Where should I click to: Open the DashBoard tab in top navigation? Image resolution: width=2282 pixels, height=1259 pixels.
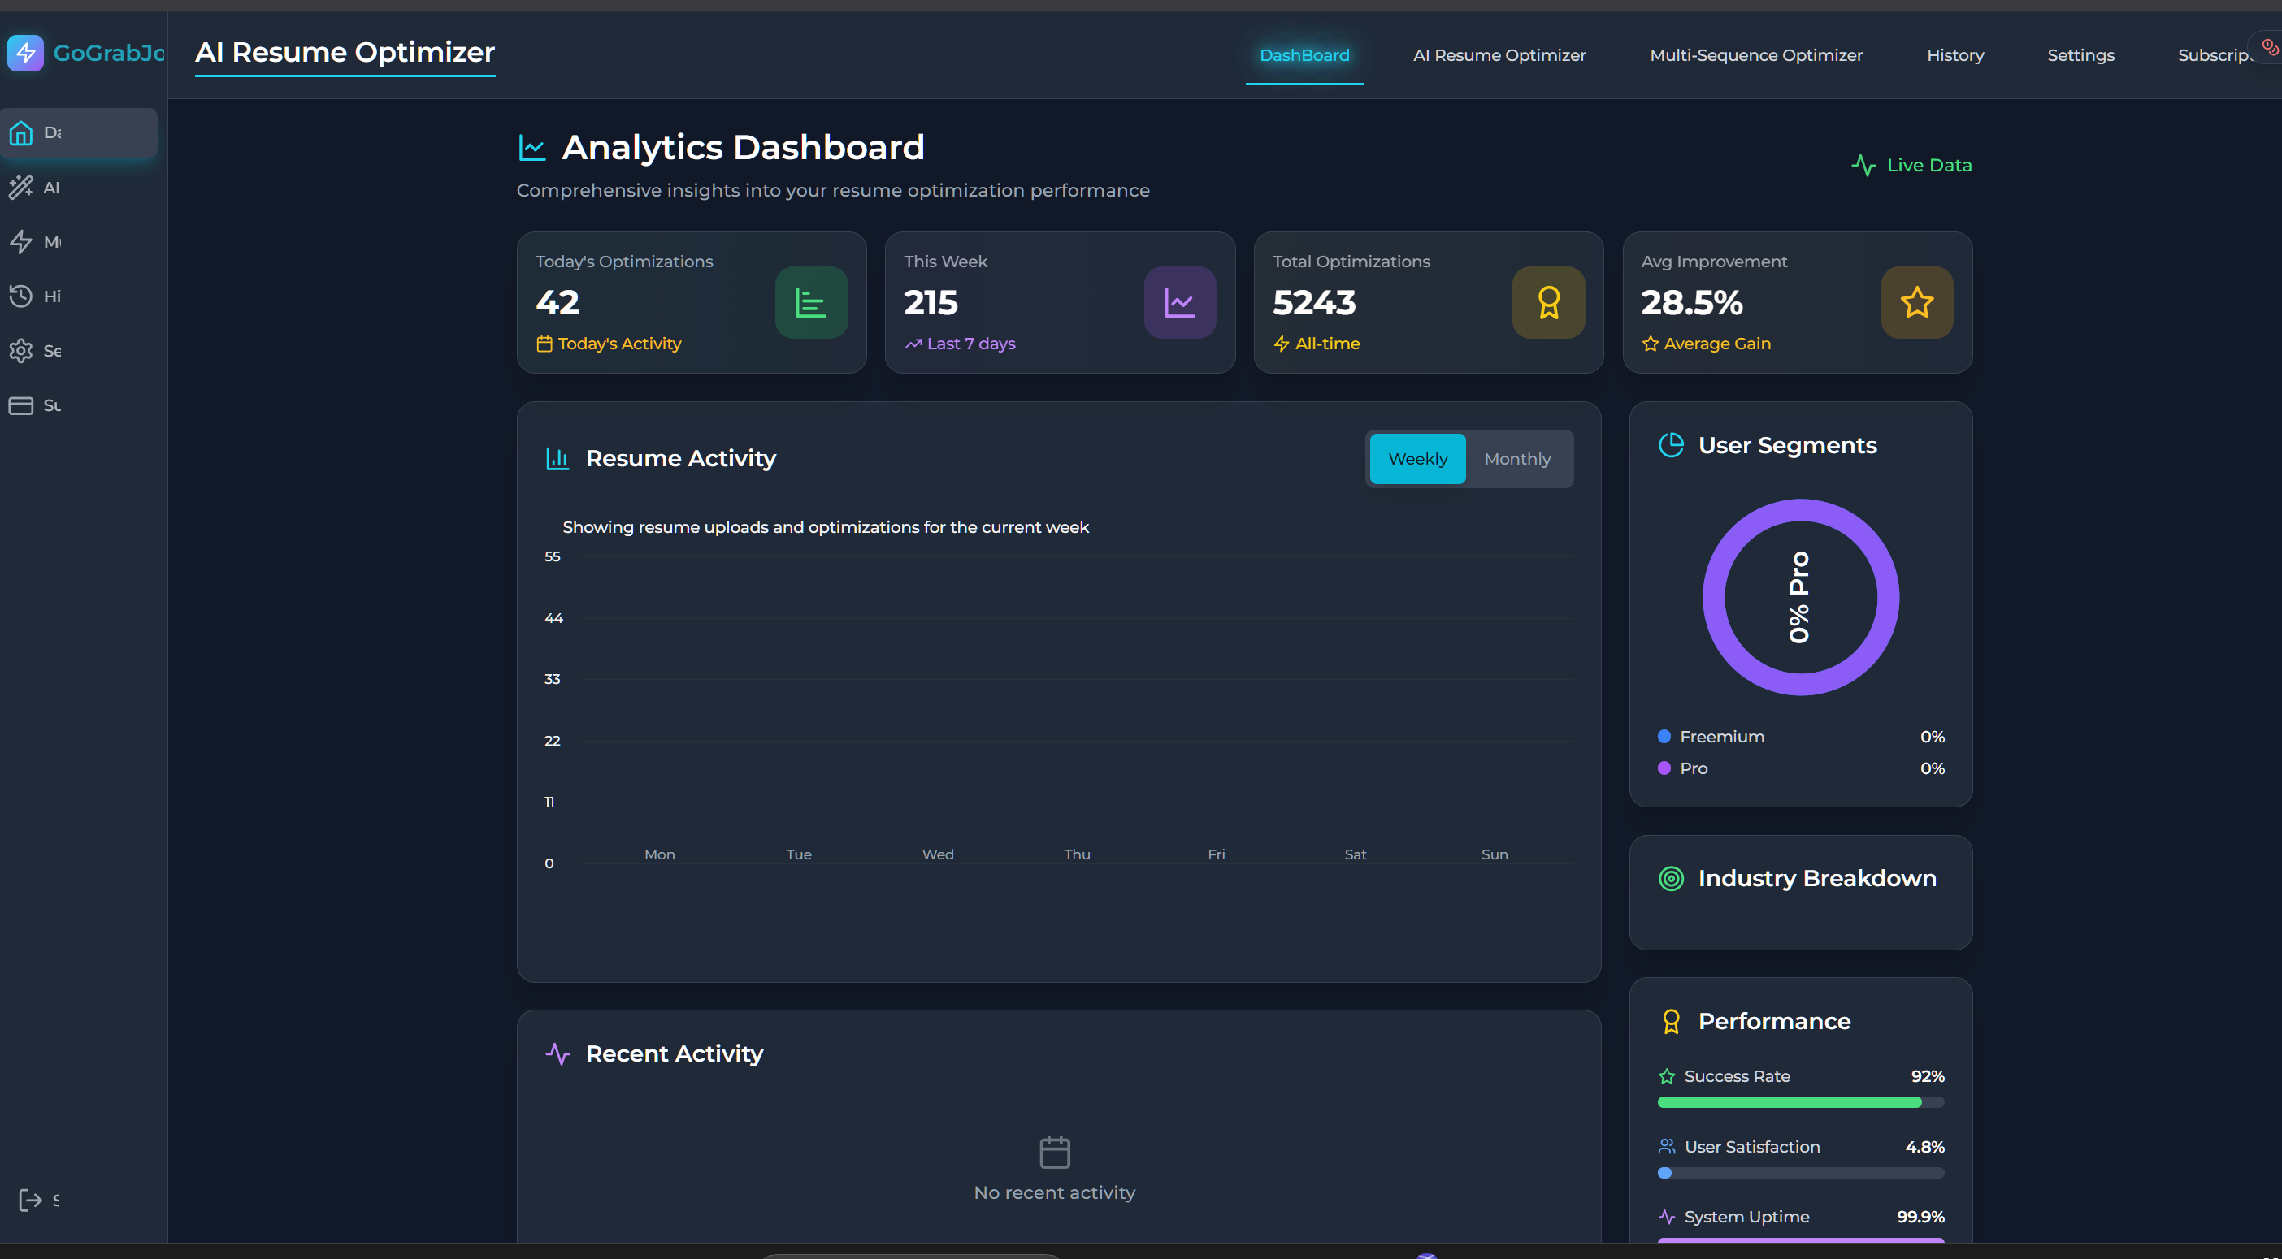(x=1304, y=55)
